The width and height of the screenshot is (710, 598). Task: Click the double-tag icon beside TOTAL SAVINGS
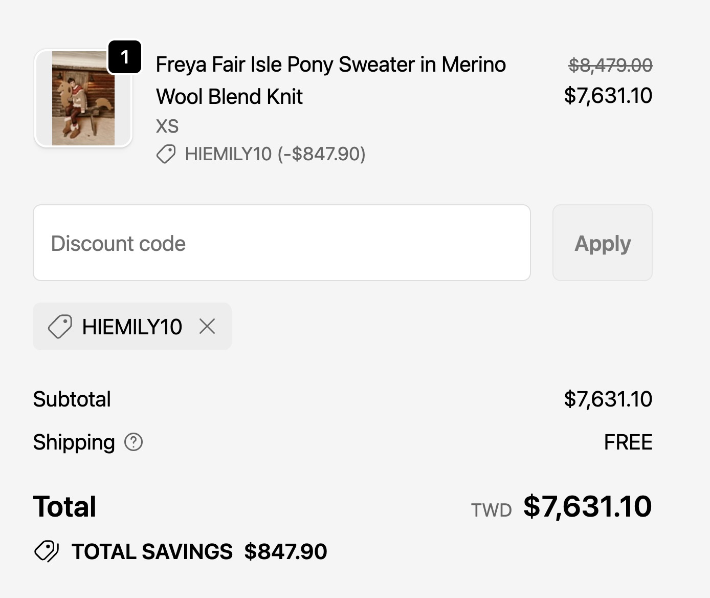point(47,551)
